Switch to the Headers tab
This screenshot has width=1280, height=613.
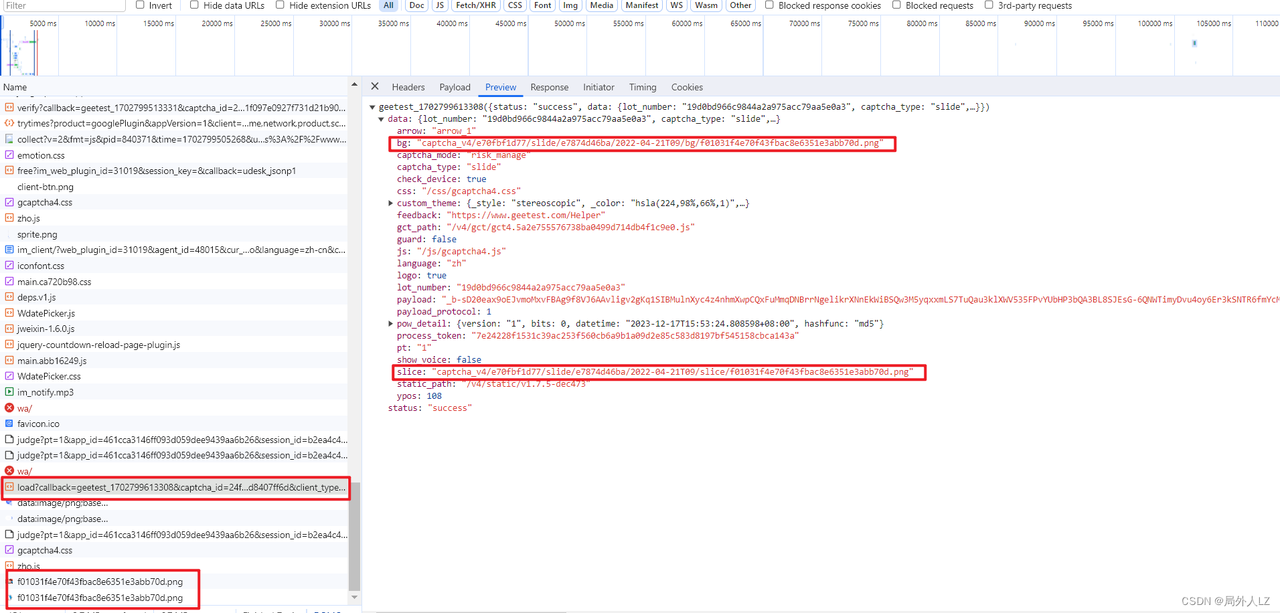coord(408,87)
